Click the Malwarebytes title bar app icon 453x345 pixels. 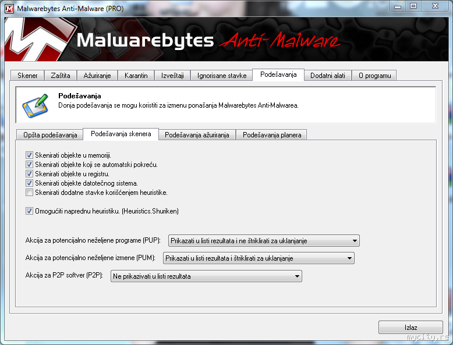click(x=9, y=8)
